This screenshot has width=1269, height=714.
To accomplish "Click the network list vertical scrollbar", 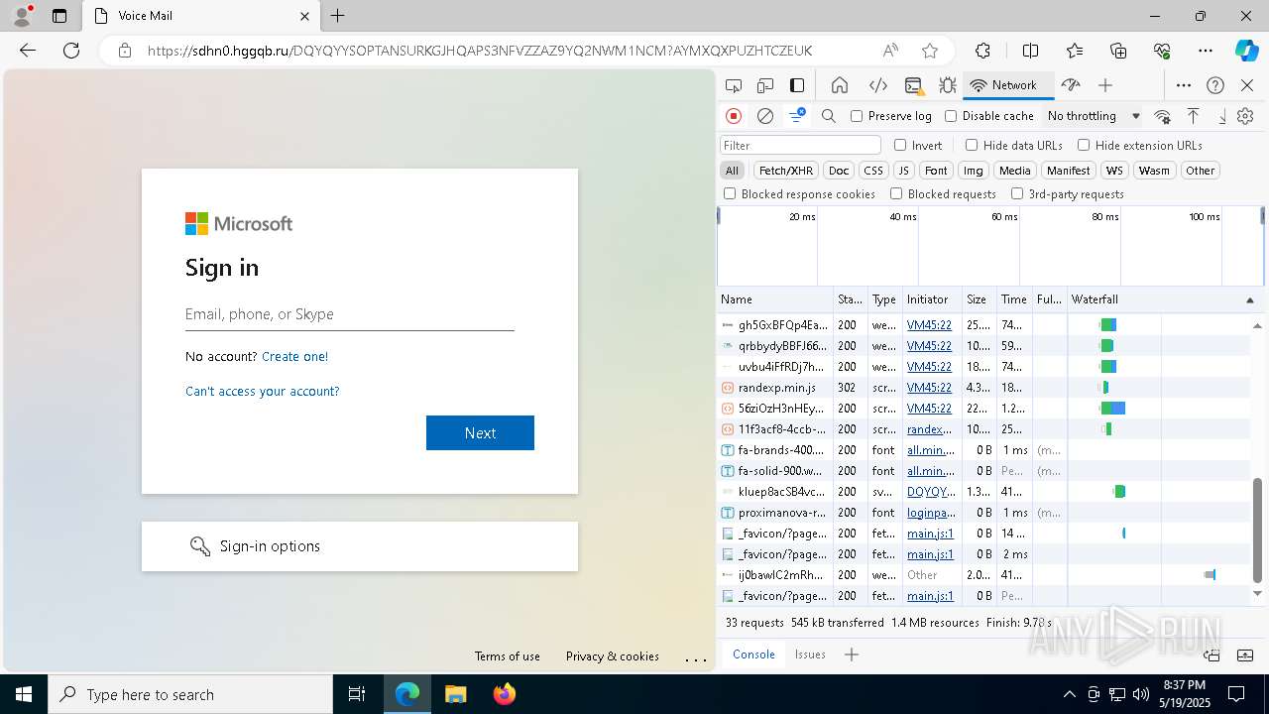I will [x=1258, y=531].
